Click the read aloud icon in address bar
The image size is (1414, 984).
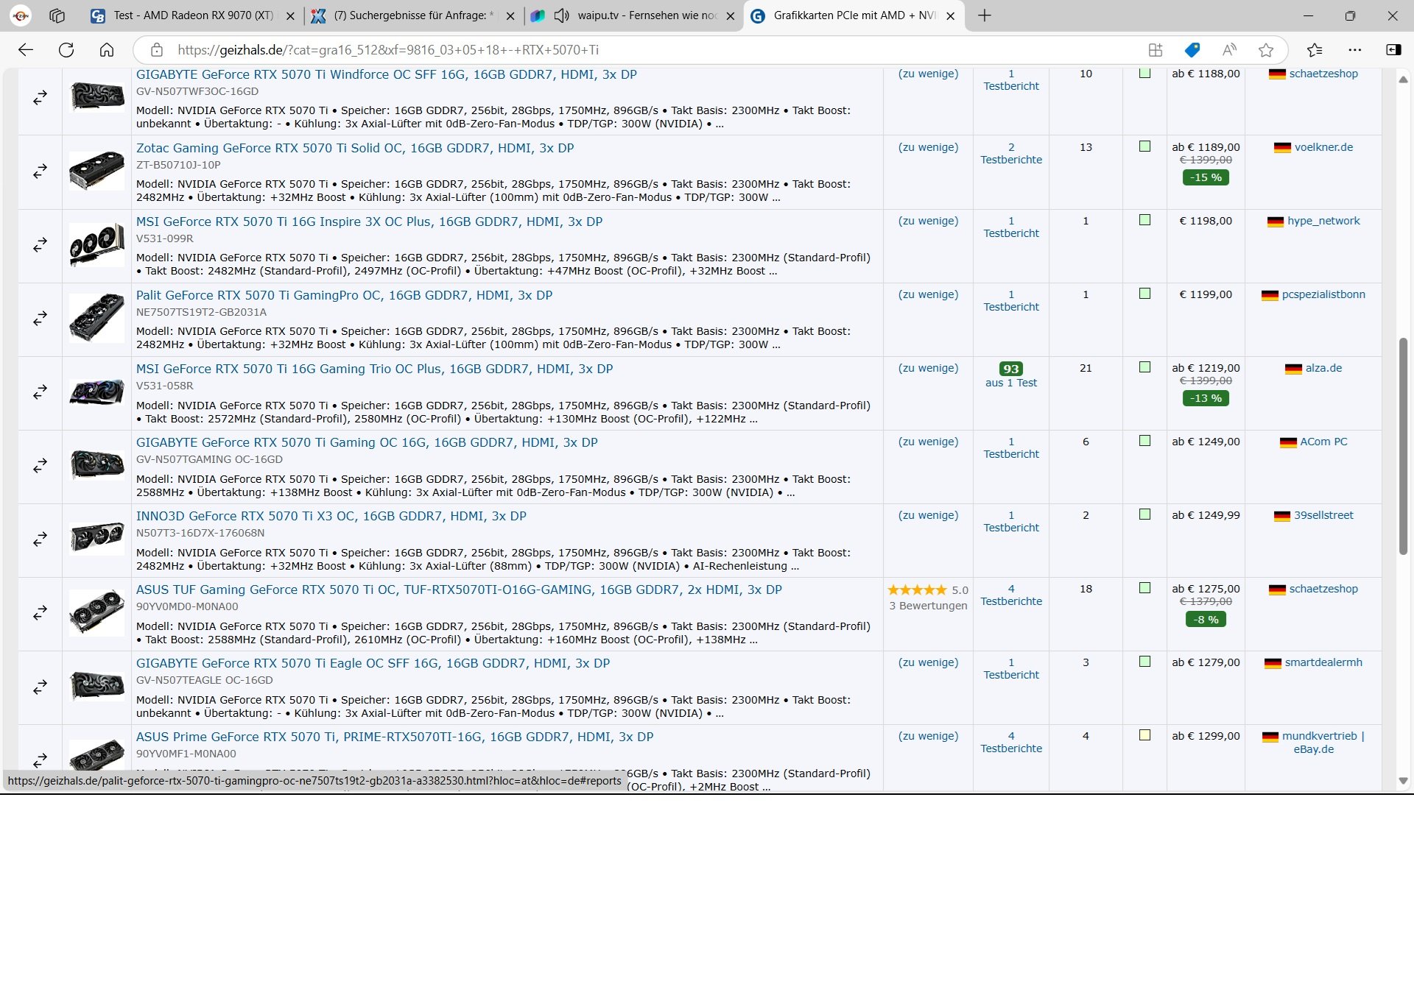click(x=1228, y=50)
